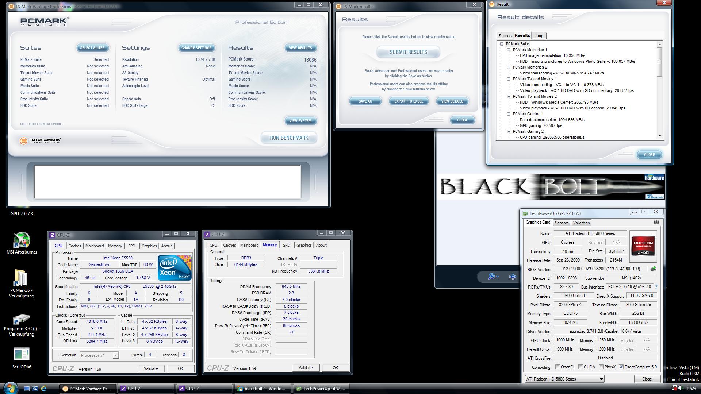Click the Futuremark Corporation logo
Image resolution: width=701 pixels, height=394 pixels.
click(x=41, y=140)
